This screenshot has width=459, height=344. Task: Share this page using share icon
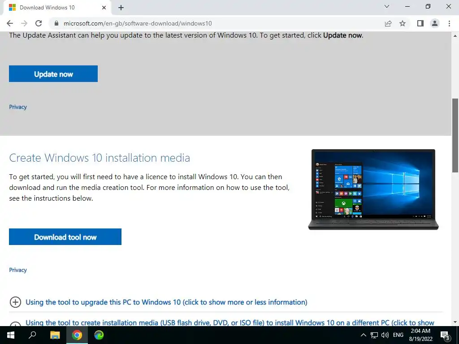[x=388, y=23]
